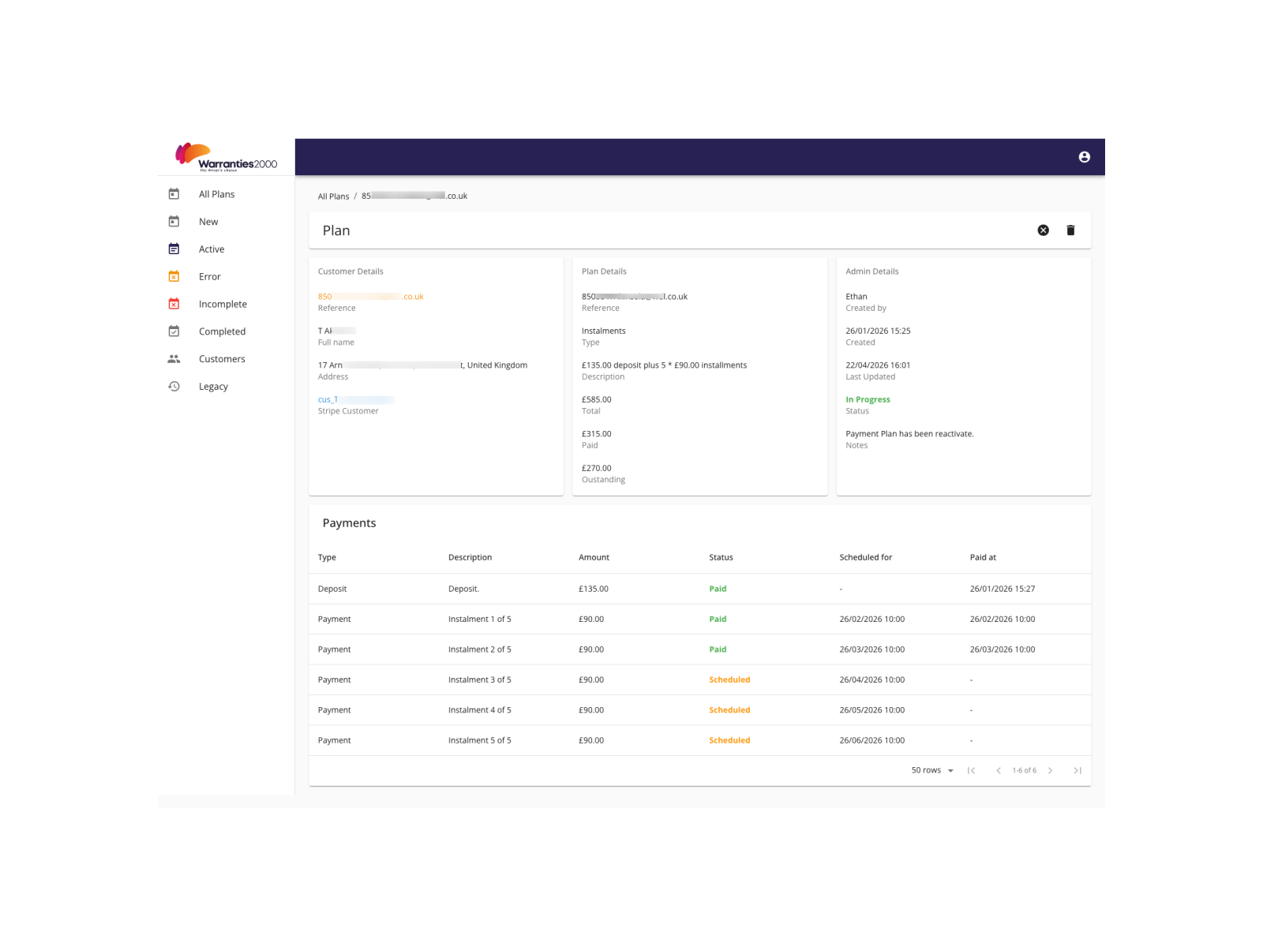Click the Description column header
Screen dimensions: 1263x947
click(x=470, y=557)
